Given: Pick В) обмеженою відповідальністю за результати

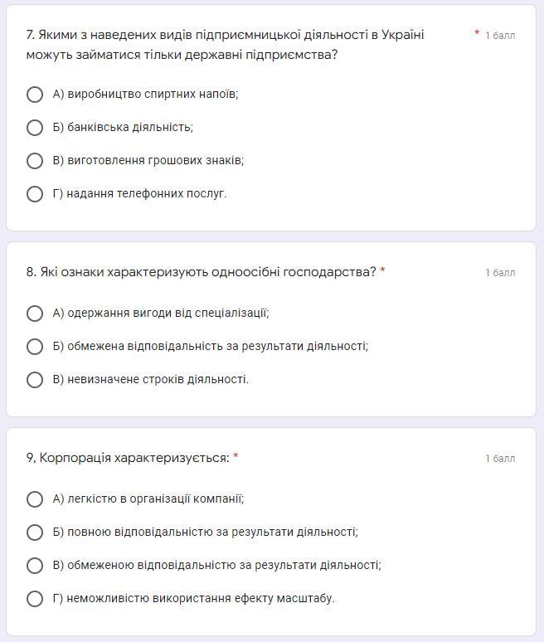Looking at the screenshot, I should 35,566.
